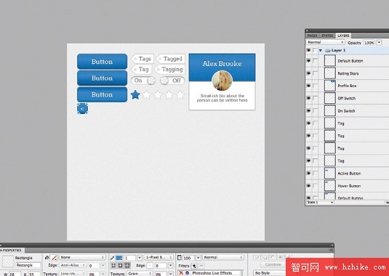Select Rating Stars layer thumbnail

pos(330,73)
